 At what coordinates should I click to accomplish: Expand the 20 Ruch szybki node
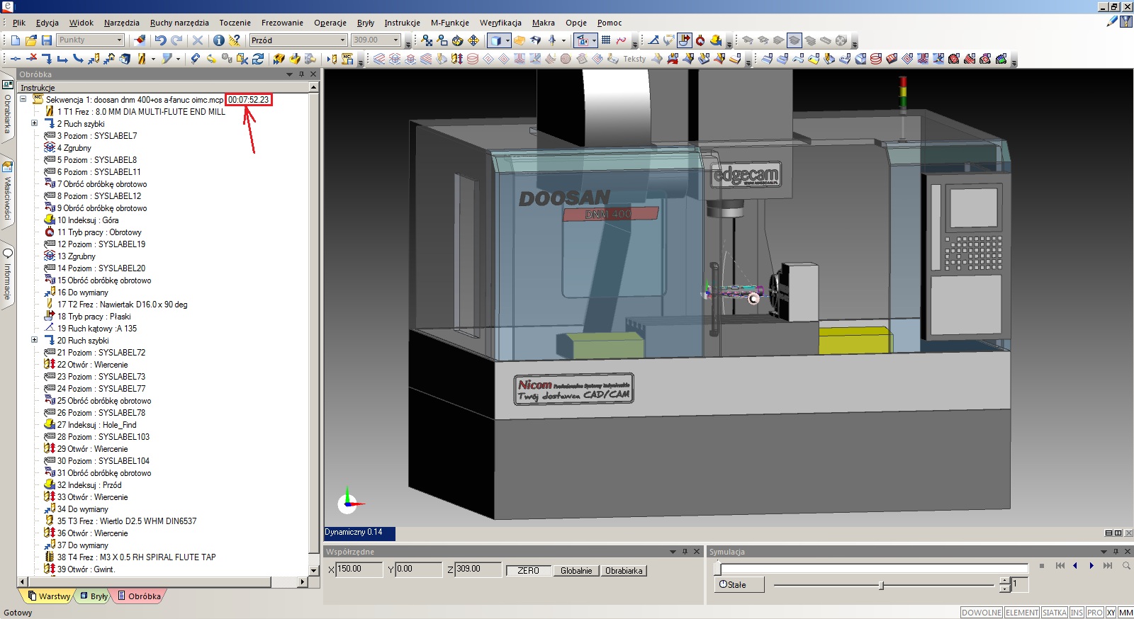(x=34, y=340)
